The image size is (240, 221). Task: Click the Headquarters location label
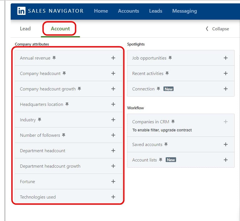point(41,104)
